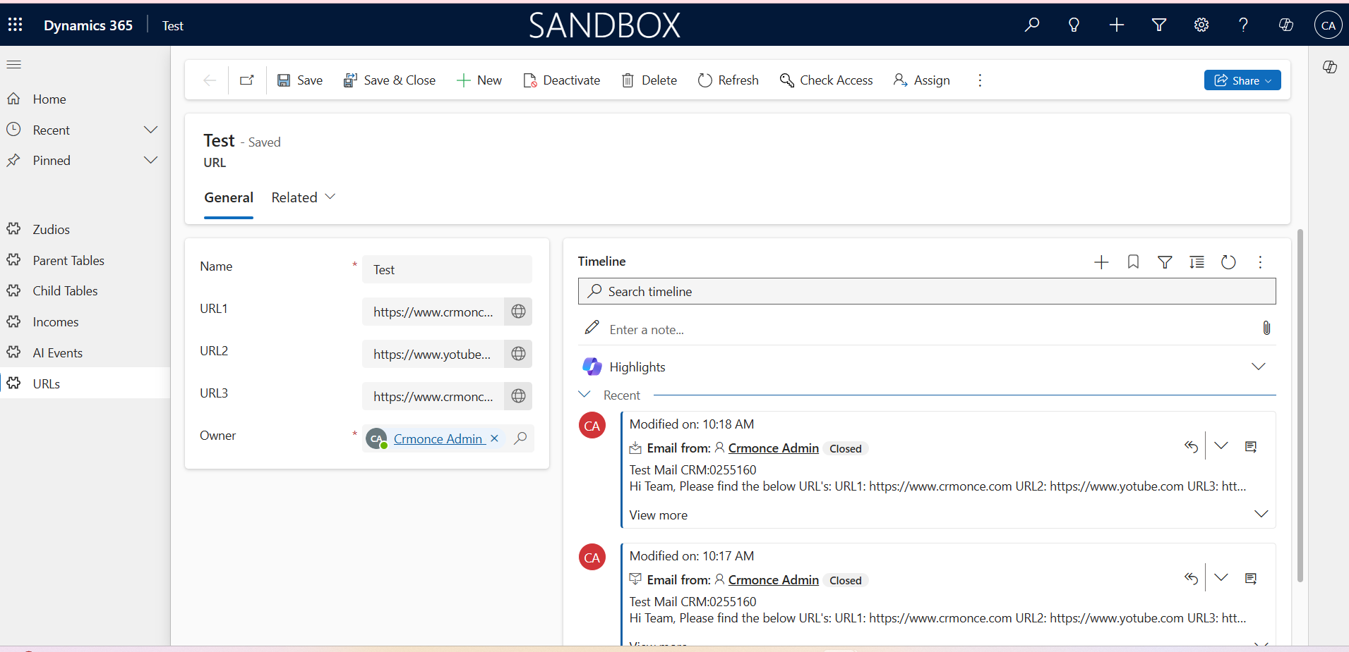Image resolution: width=1349 pixels, height=652 pixels.
Task: Open timeline more options ellipsis
Action: coord(1260,262)
